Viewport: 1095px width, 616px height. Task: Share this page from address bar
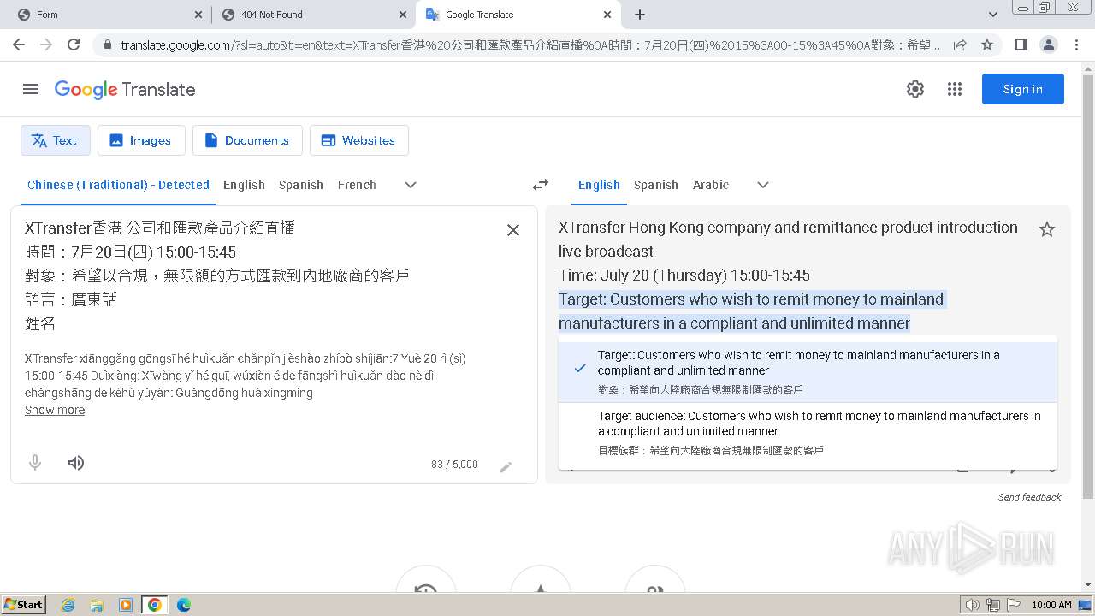(960, 44)
